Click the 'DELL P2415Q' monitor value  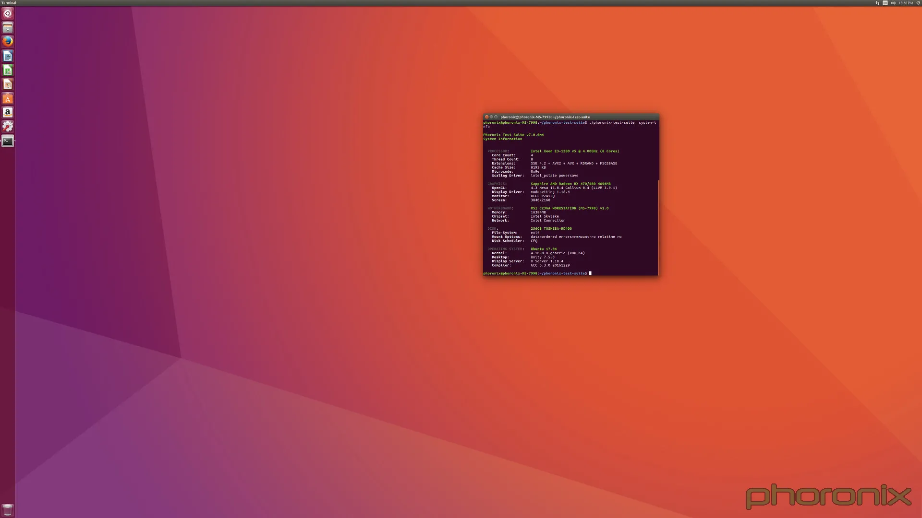(542, 196)
